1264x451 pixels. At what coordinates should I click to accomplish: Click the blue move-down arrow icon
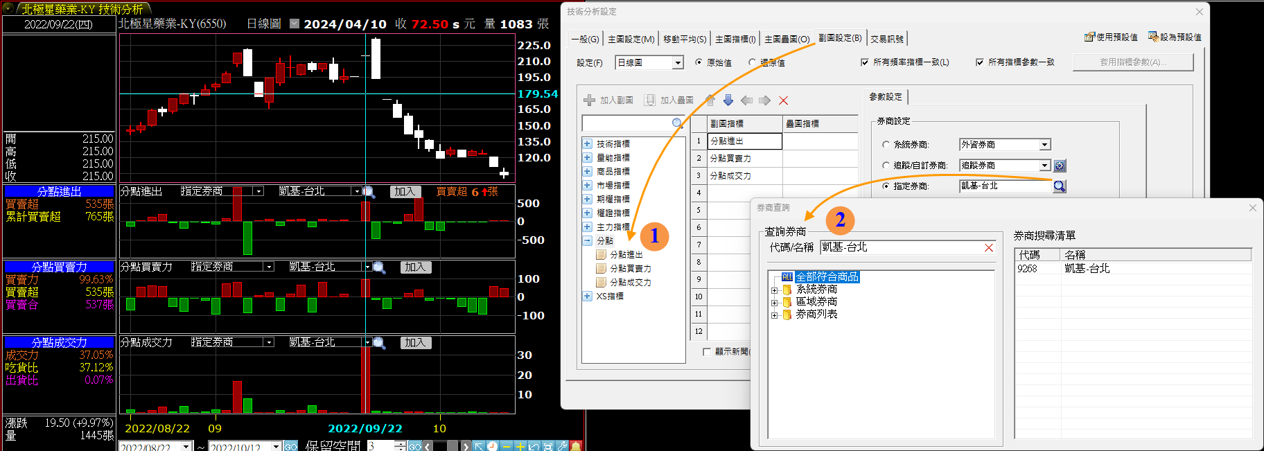coord(728,100)
